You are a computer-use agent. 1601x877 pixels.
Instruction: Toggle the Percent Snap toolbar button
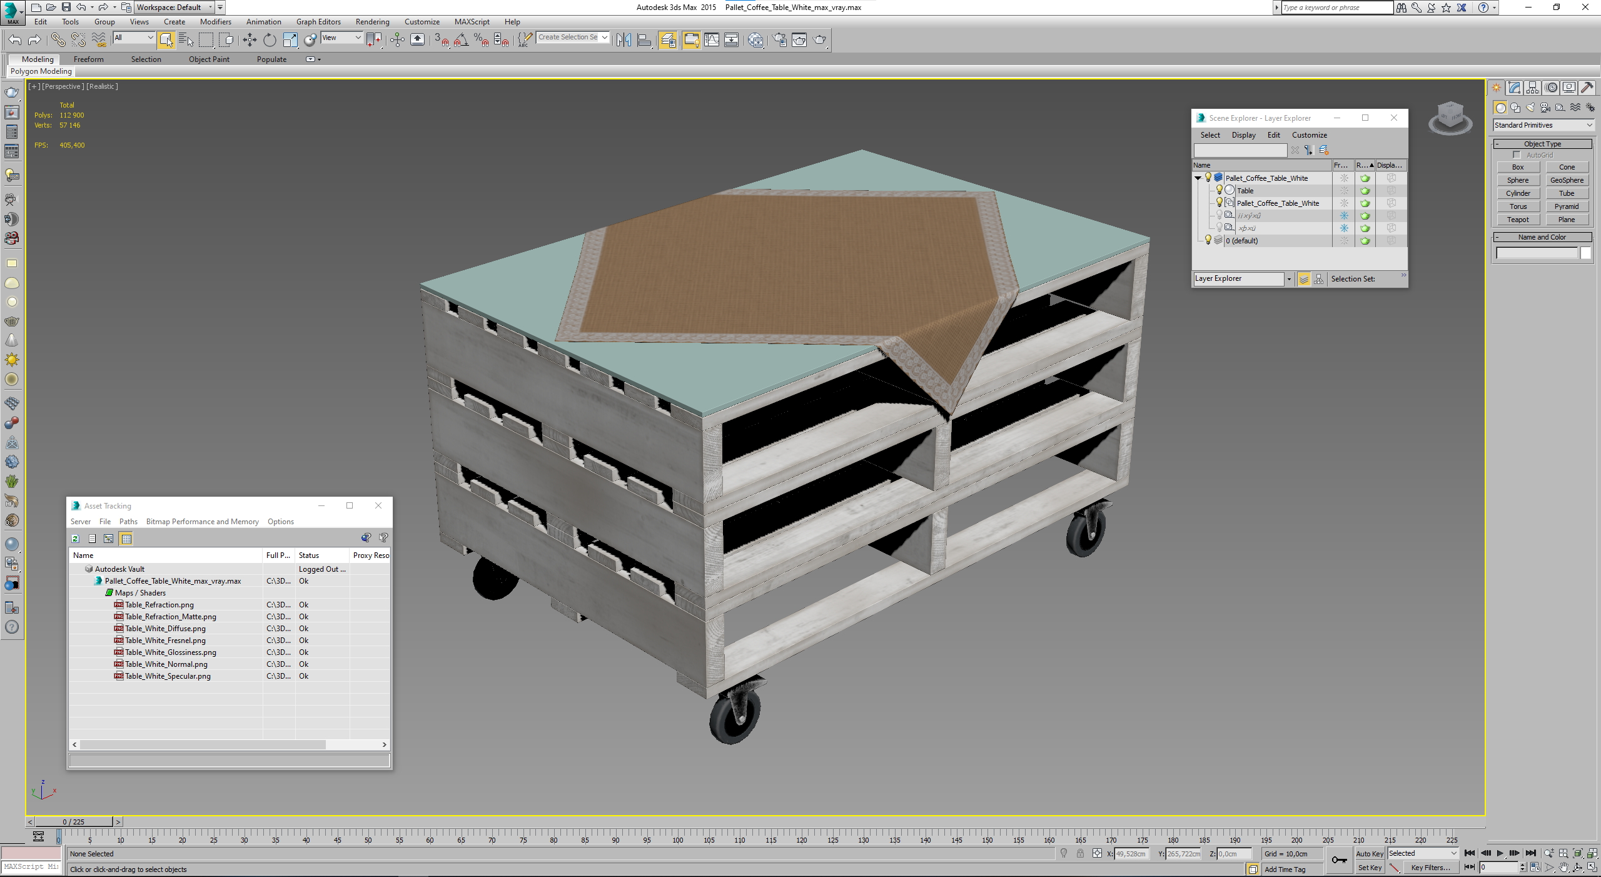coord(481,40)
